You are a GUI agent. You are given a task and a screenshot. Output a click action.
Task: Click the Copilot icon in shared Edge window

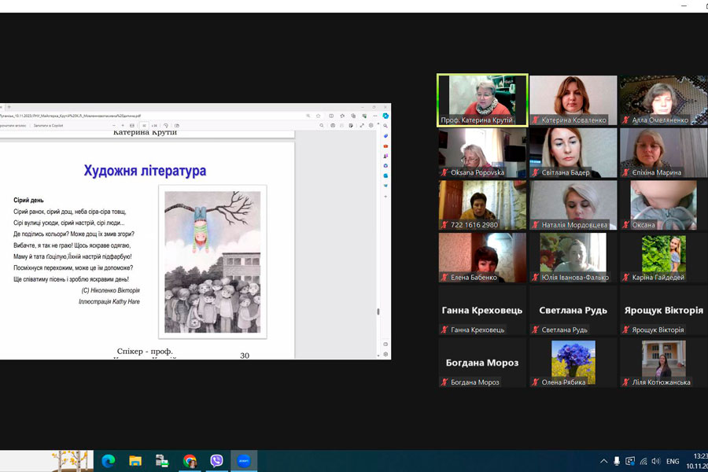coord(385,116)
